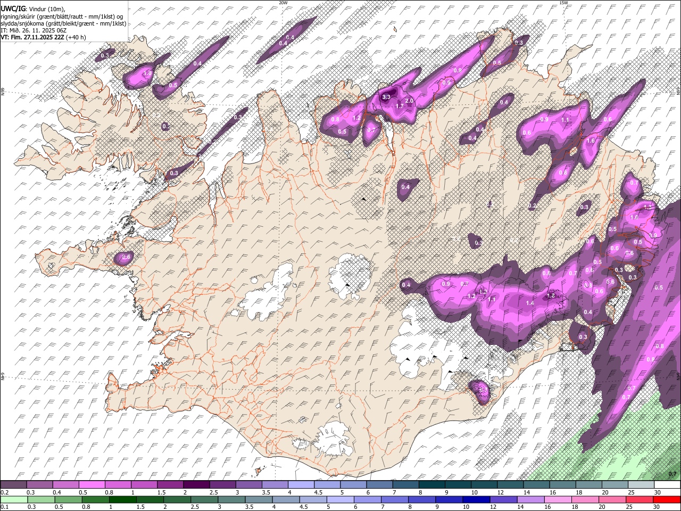Select the 10 swatch in snow legend

coord(484,484)
